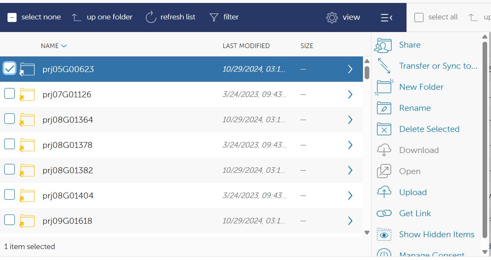Image resolution: width=491 pixels, height=260 pixels.
Task: Click folder icon for prj05G00623
Action: coord(27,69)
